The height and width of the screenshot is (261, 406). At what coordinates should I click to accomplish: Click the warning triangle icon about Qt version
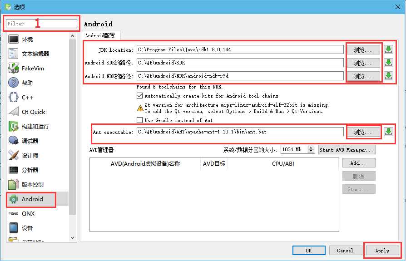[140, 108]
